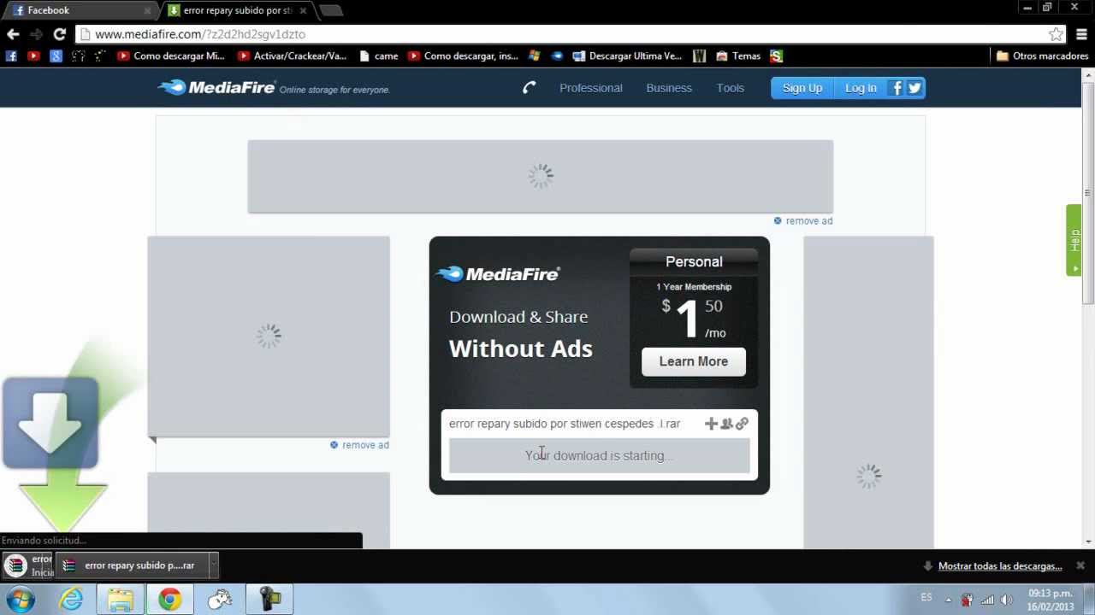1095x615 pixels.
Task: Open the 'Temas' bookmark
Action: pyautogui.click(x=738, y=56)
